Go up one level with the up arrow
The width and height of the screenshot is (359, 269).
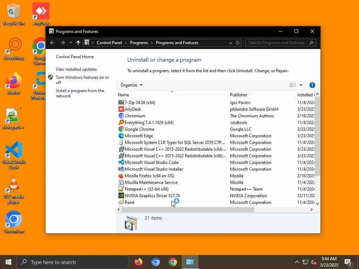[x=78, y=43]
